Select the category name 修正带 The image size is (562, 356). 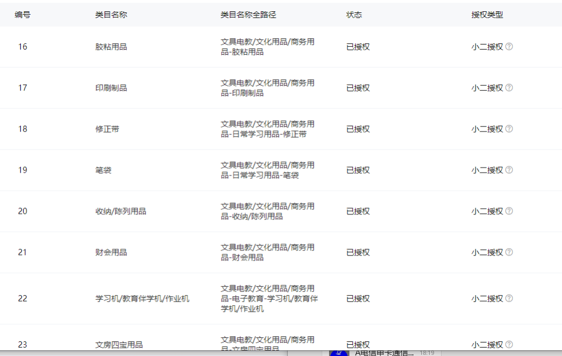coord(107,129)
